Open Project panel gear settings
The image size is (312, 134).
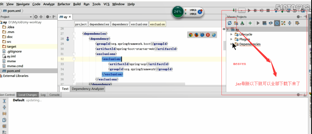(48, 17)
